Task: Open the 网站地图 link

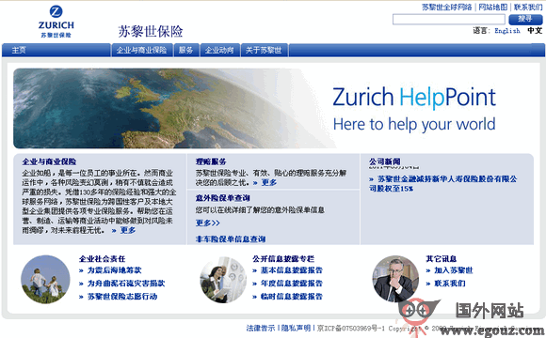Action: pos(493,7)
